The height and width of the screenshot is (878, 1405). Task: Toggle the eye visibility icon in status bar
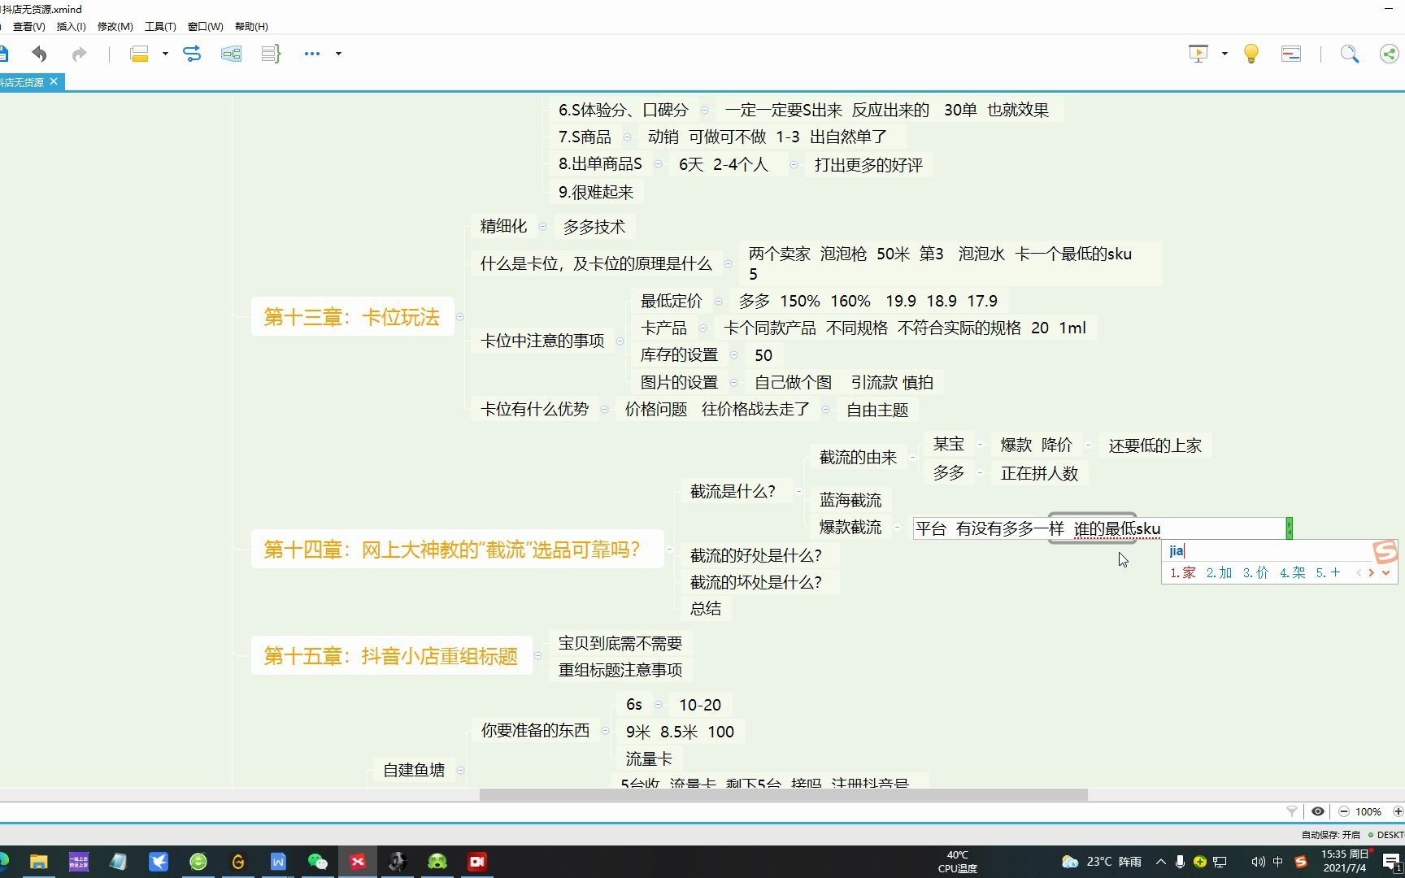(x=1318, y=811)
